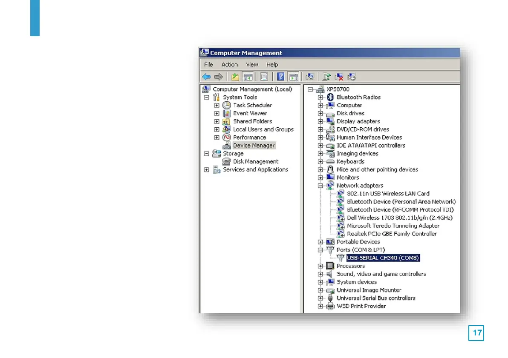508x358 pixels.
Task: Open the blue Help question mark icon
Action: [x=281, y=77]
